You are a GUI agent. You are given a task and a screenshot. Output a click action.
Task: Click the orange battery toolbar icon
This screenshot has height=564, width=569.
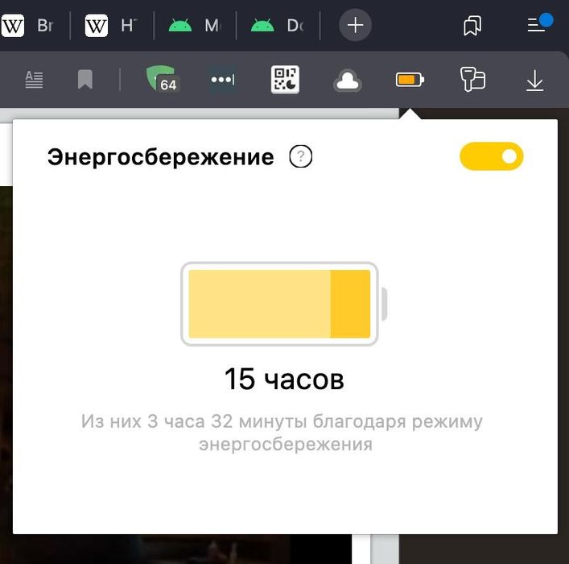tap(410, 80)
